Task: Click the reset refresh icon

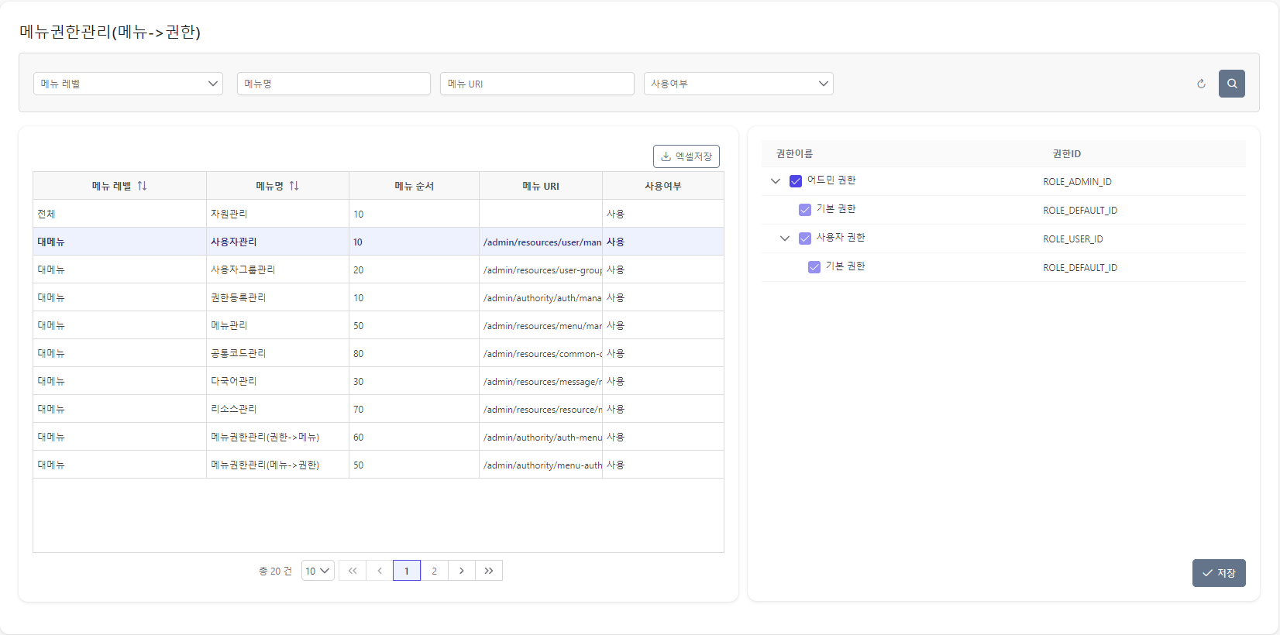Action: (1201, 84)
